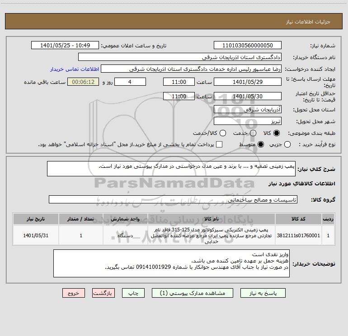This screenshot has width=348, height=336.
Task: Click the پاسخ به نیاز button
Action: coord(263,293)
